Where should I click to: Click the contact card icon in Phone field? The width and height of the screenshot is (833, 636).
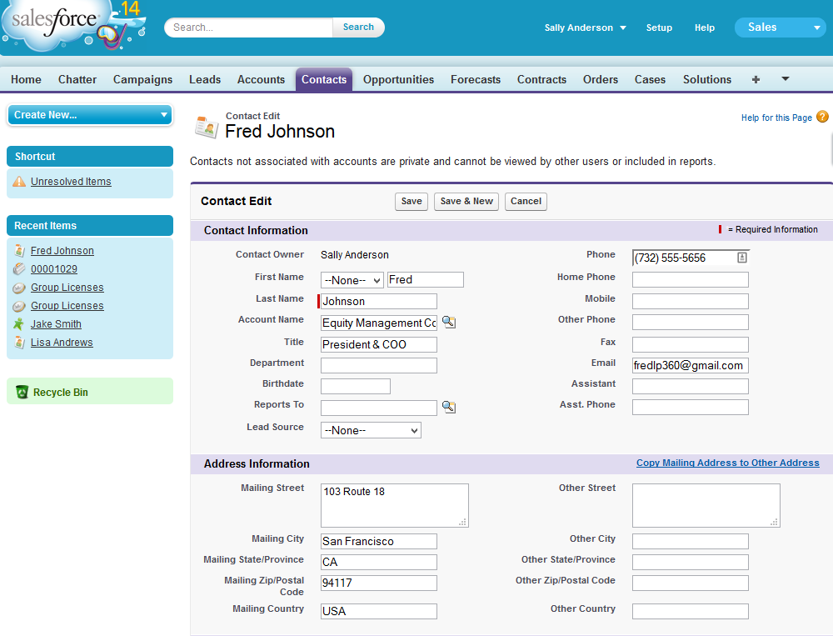click(742, 258)
